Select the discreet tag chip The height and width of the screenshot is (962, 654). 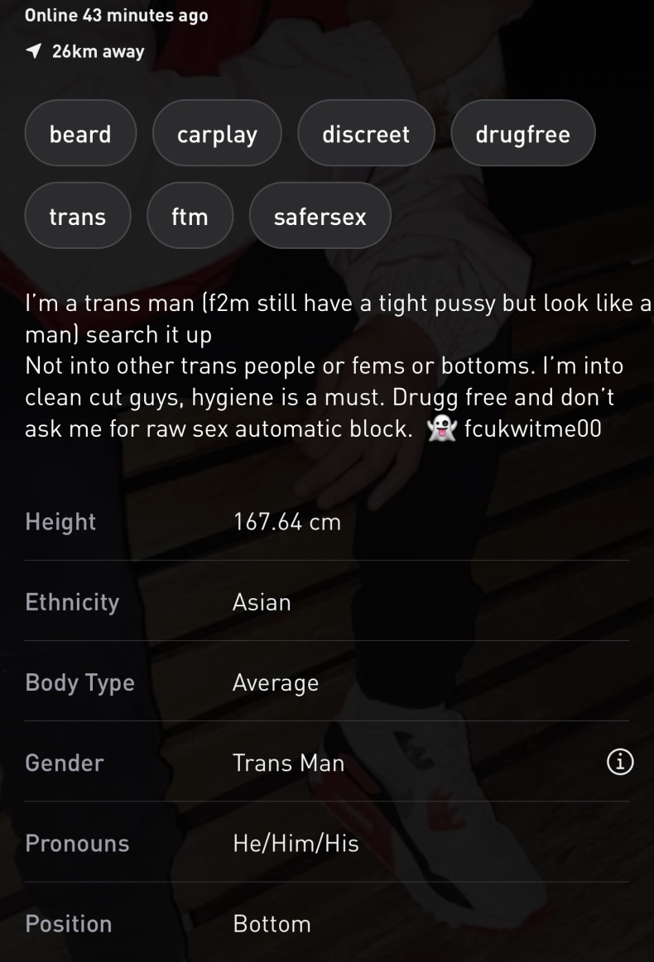(366, 134)
